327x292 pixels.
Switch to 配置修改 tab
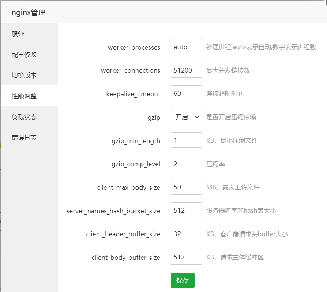point(30,54)
